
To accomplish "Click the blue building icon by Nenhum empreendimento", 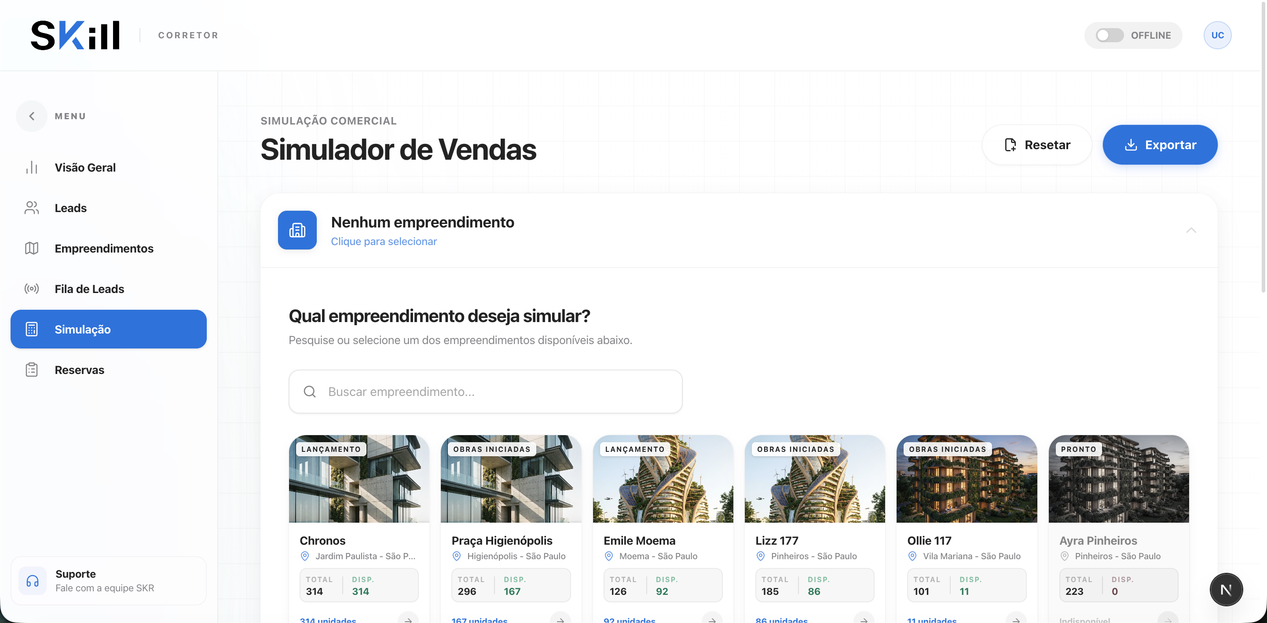I will pos(297,230).
